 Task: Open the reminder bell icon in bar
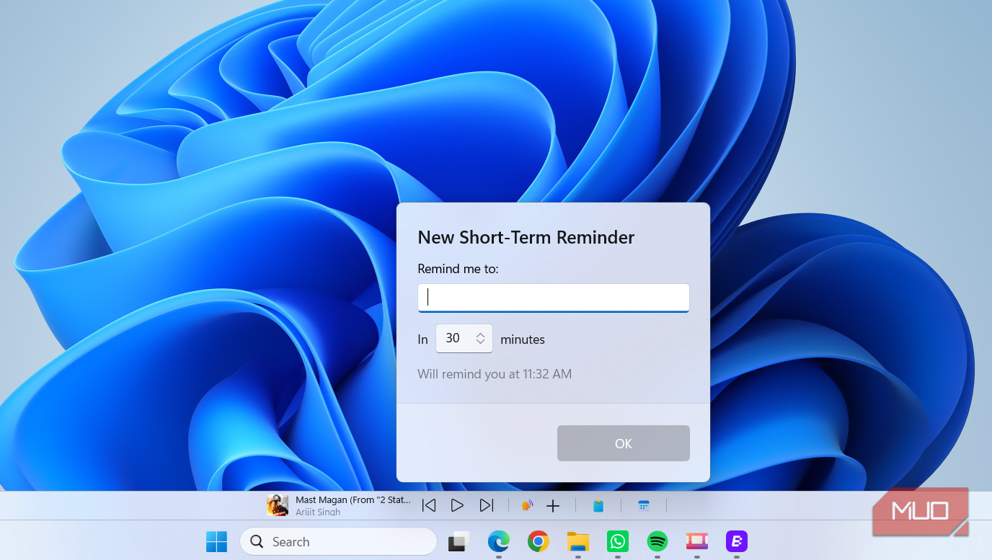(x=527, y=506)
